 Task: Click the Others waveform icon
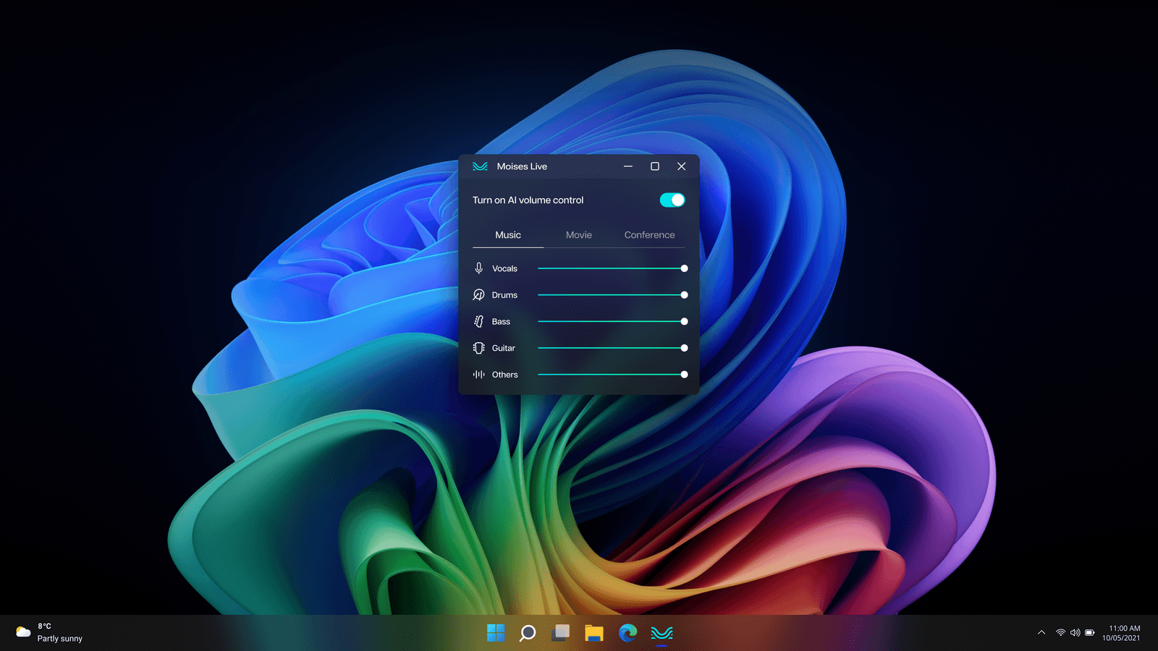point(478,375)
